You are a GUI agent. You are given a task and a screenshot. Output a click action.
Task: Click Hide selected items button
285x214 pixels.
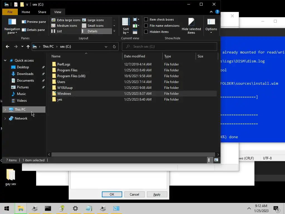(191, 26)
